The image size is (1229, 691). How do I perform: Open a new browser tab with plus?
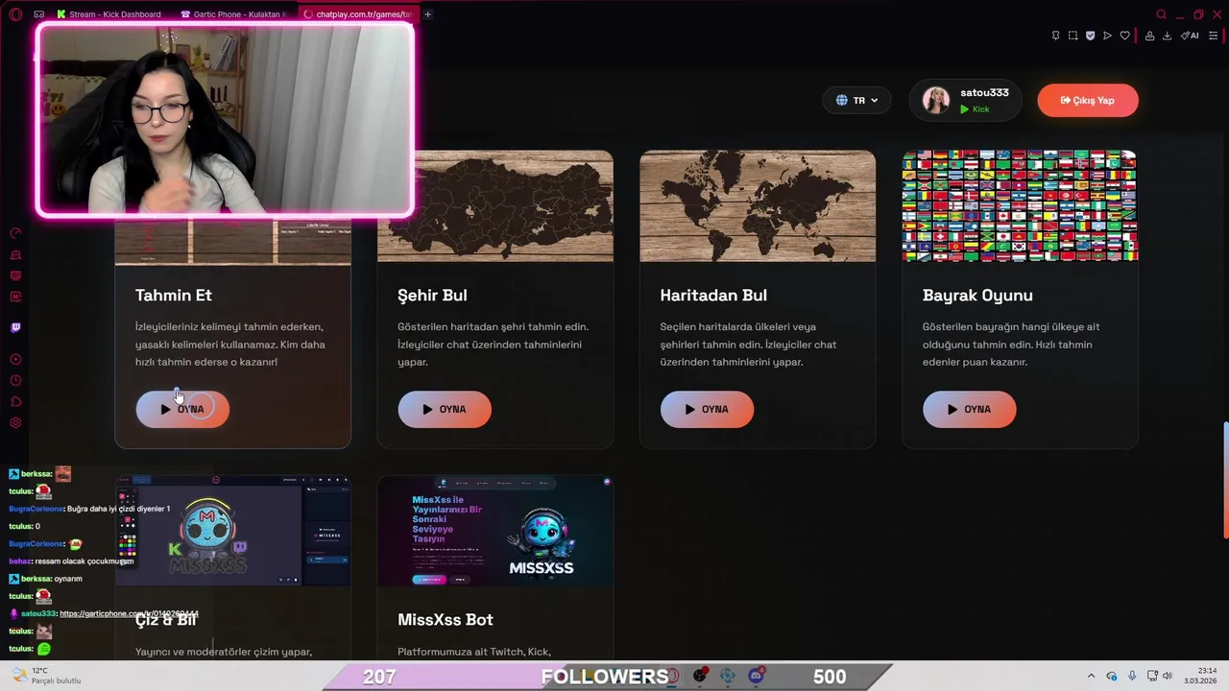[428, 14]
